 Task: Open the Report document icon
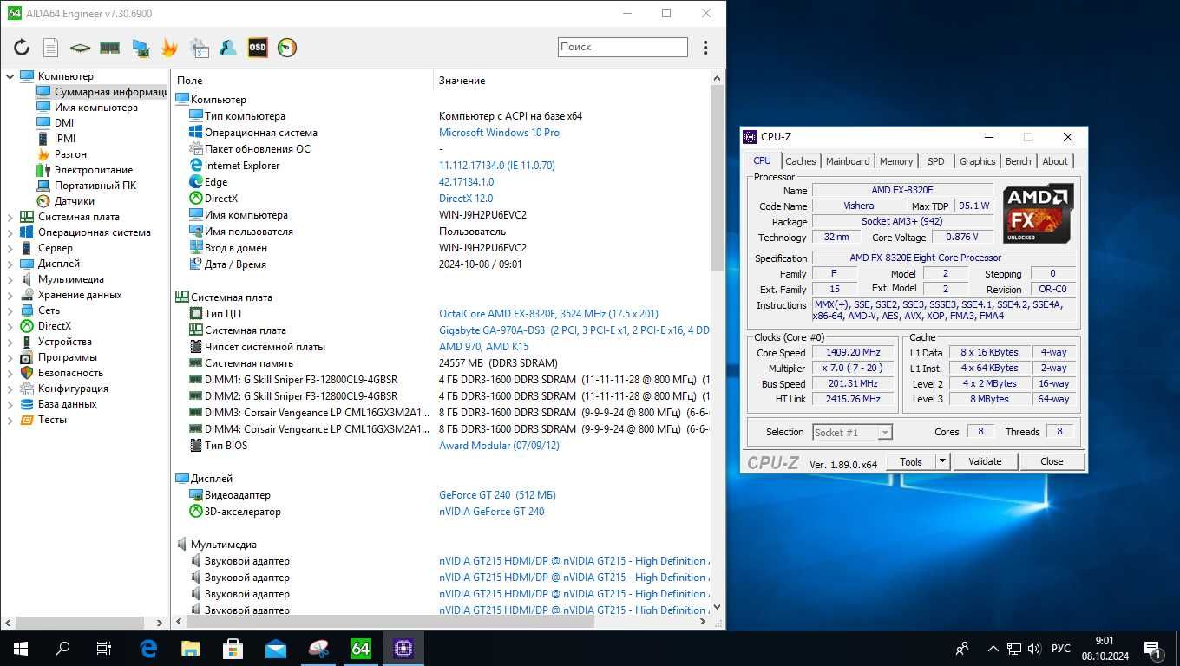pyautogui.click(x=51, y=48)
